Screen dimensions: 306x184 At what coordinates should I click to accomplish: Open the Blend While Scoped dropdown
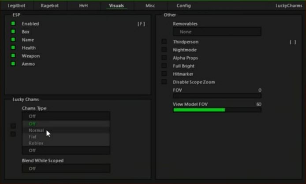pyautogui.click(x=66, y=169)
